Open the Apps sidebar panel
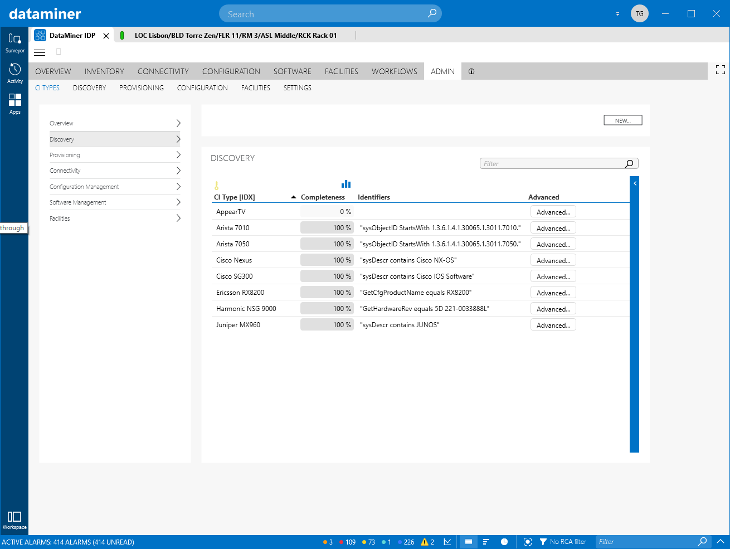The width and height of the screenshot is (730, 549). tap(14, 104)
